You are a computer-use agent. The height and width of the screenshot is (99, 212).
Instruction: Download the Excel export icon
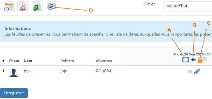click(37, 7)
